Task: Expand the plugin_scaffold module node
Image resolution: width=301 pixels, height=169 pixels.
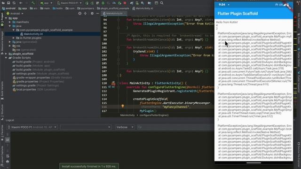Action: (6, 54)
